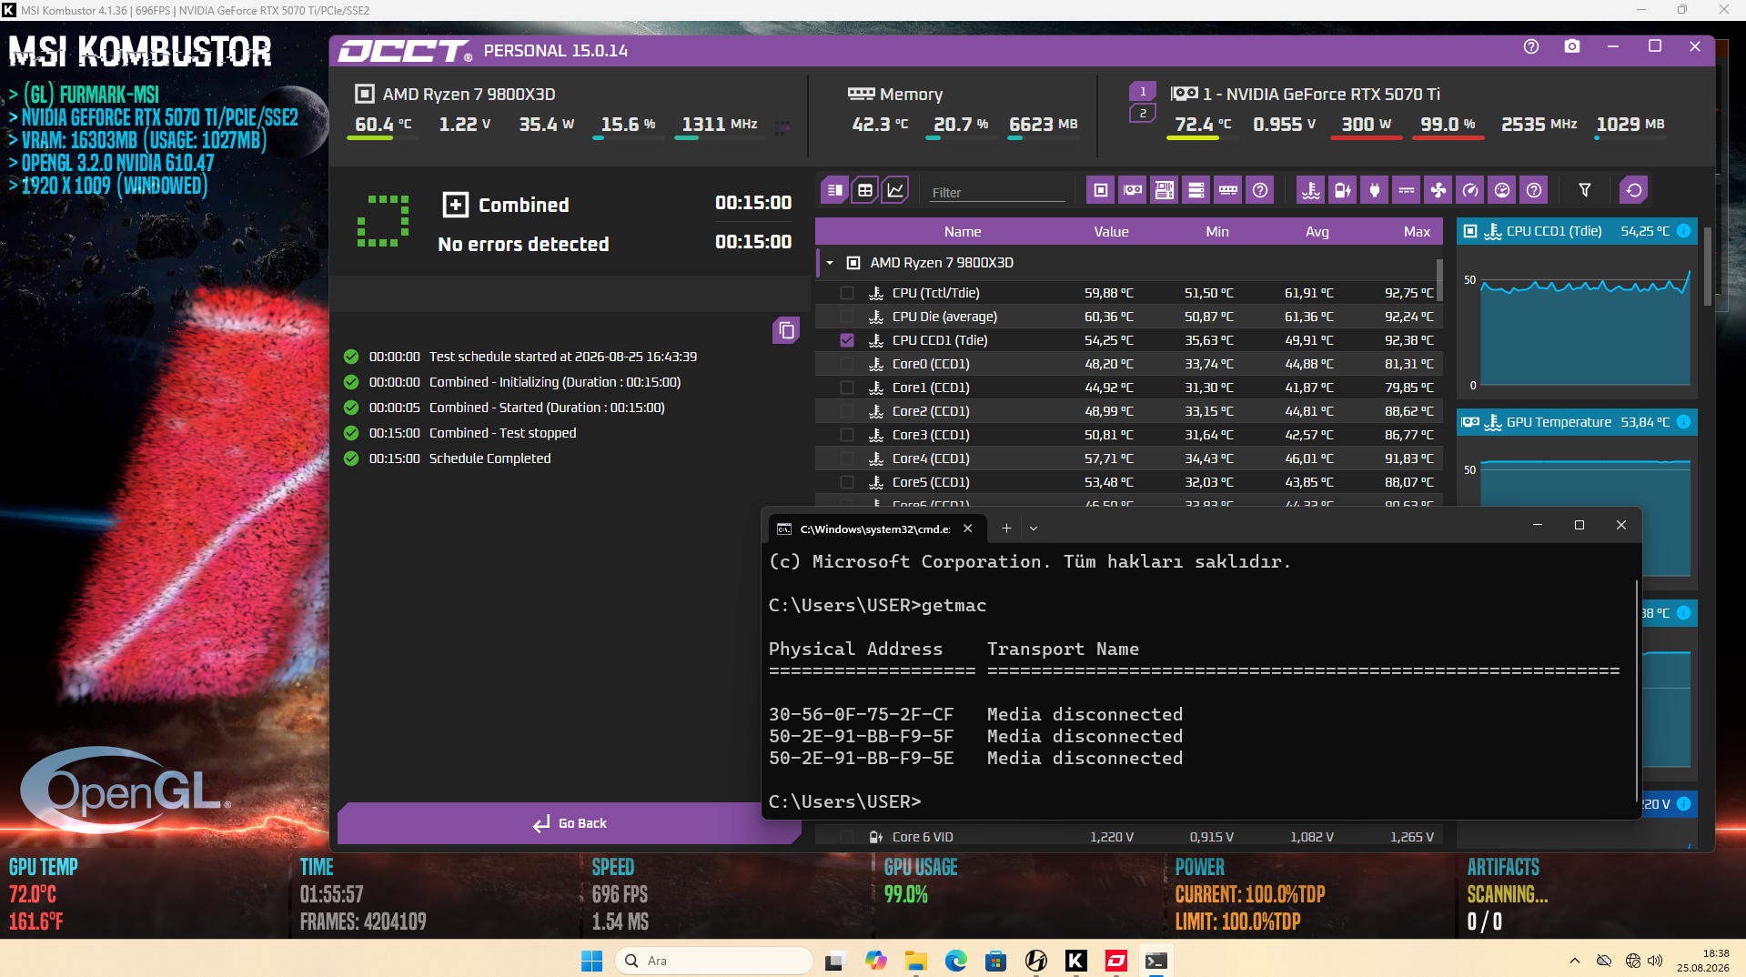Switch monitoring to graph view
Screen dimensions: 1746x977
895,190
